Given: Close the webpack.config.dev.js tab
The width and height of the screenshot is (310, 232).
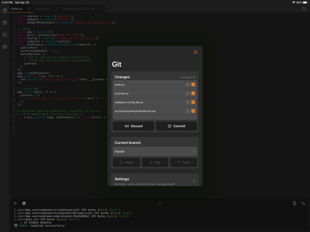Looking at the screenshot, I should point(102,8).
